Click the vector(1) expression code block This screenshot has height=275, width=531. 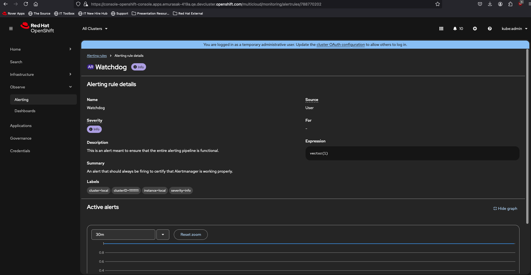(412, 153)
